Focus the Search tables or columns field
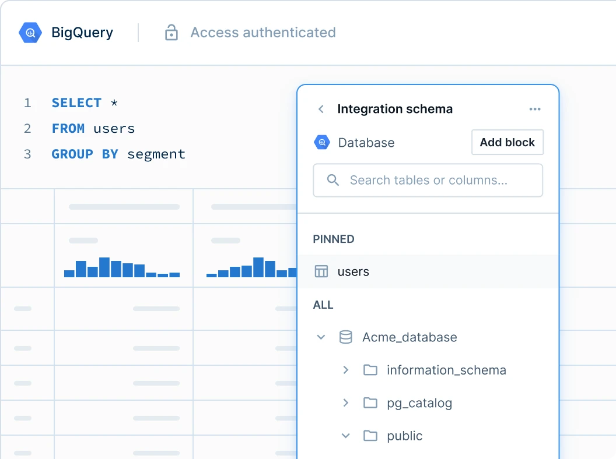Image resolution: width=616 pixels, height=459 pixels. click(428, 180)
